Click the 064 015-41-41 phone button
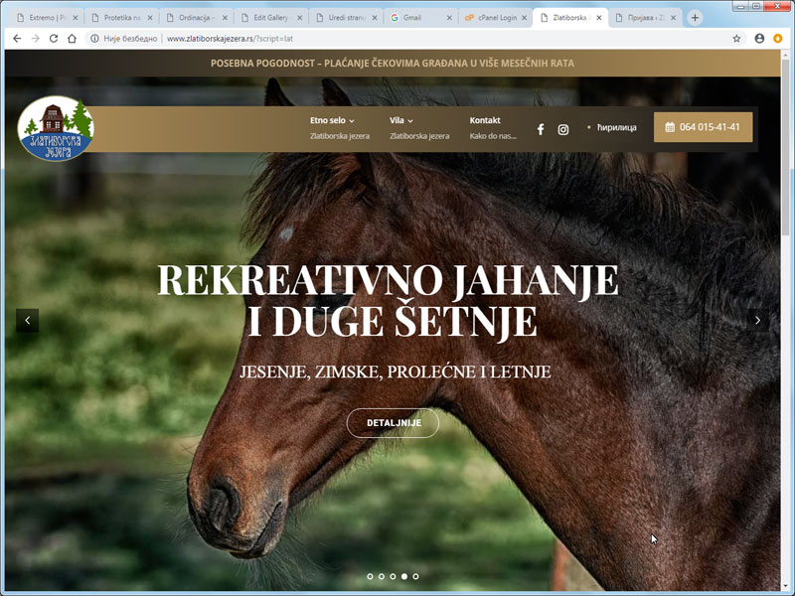This screenshot has width=795, height=596. (703, 127)
